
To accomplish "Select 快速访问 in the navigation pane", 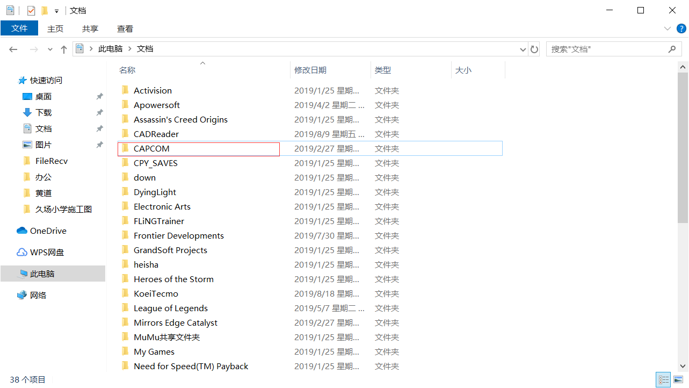I will click(x=46, y=80).
